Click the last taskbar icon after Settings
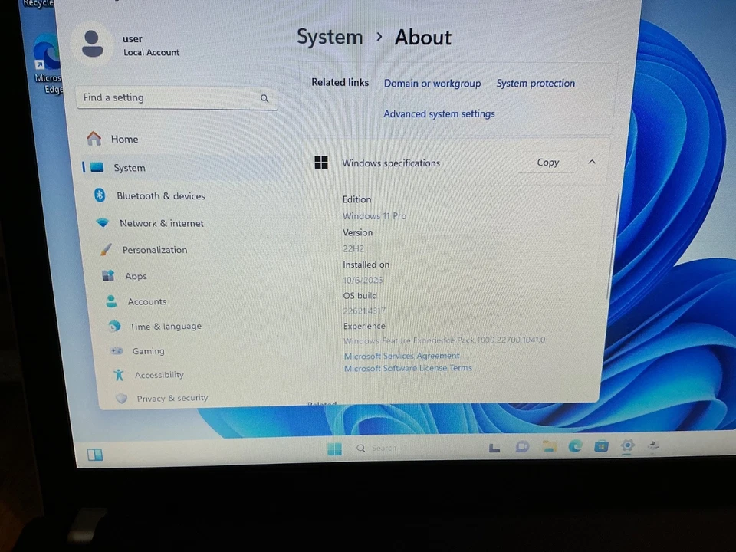The height and width of the screenshot is (552, 736). (653, 445)
